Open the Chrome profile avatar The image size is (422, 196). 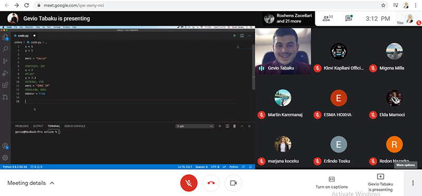point(406,5)
